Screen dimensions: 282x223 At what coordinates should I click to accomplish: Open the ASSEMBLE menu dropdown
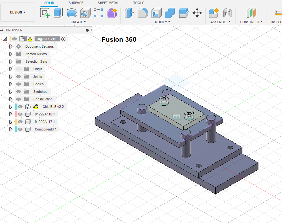(x=220, y=22)
